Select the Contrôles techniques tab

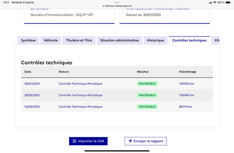pyautogui.click(x=189, y=40)
